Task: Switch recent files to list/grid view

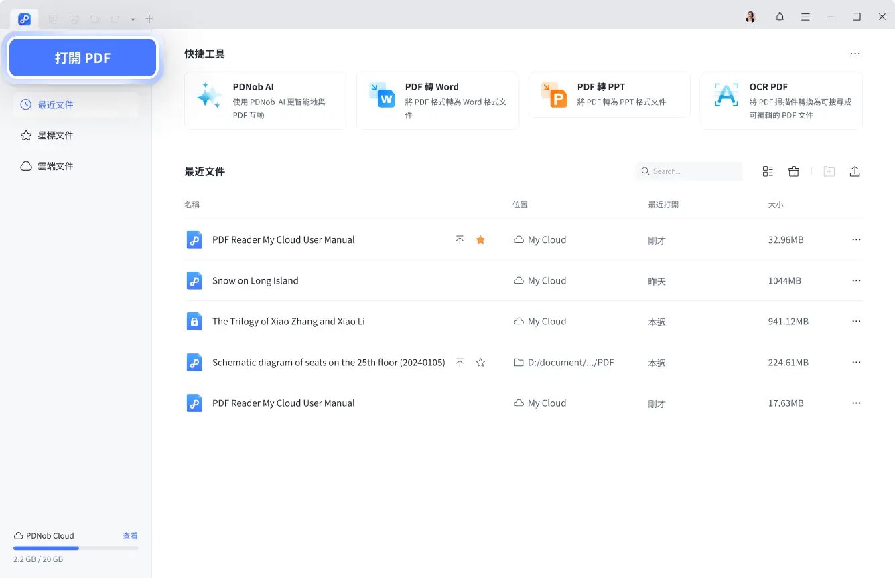Action: coord(768,171)
